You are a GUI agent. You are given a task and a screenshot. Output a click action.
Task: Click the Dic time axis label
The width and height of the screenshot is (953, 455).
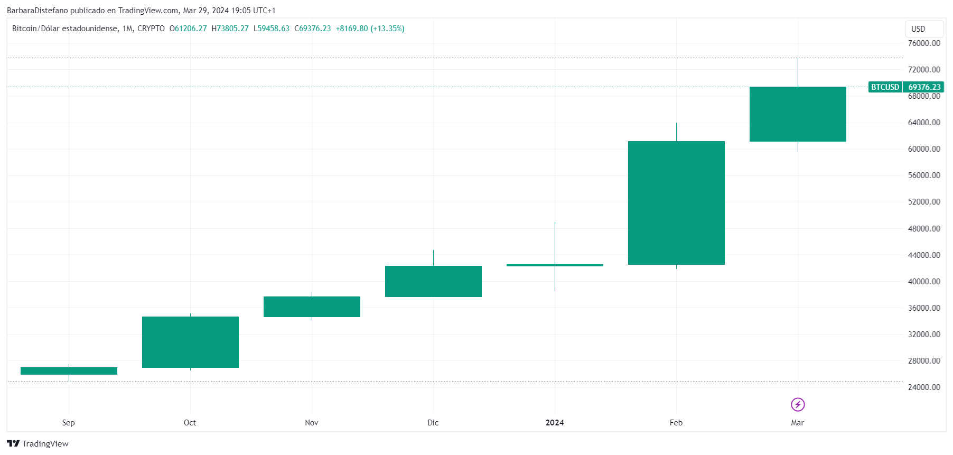click(x=433, y=423)
